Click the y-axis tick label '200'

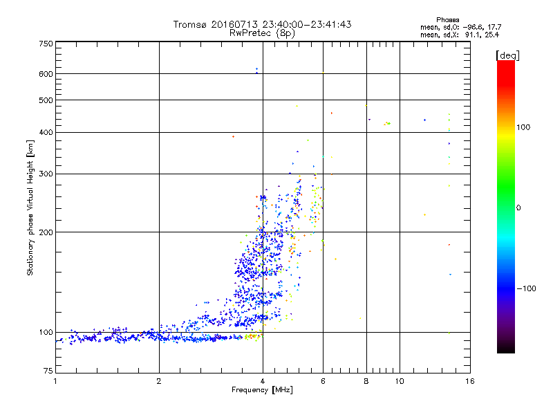(x=46, y=232)
